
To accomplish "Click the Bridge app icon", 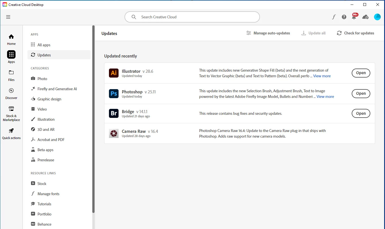I will coord(114,113).
